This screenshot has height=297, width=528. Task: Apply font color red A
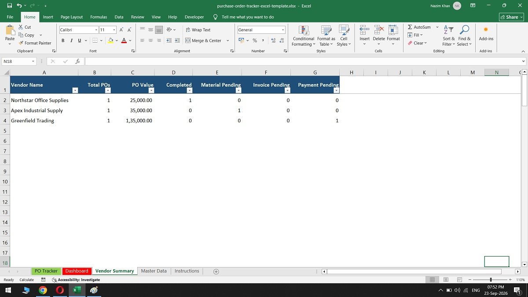(124, 40)
